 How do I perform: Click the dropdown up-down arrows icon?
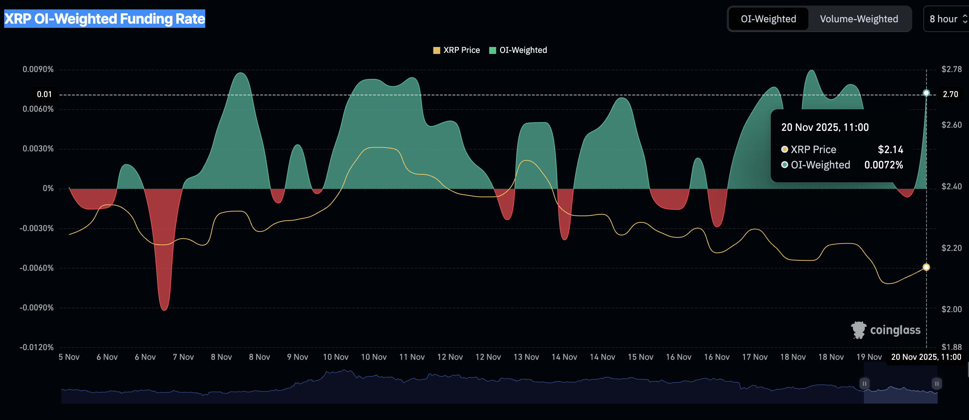tap(964, 19)
